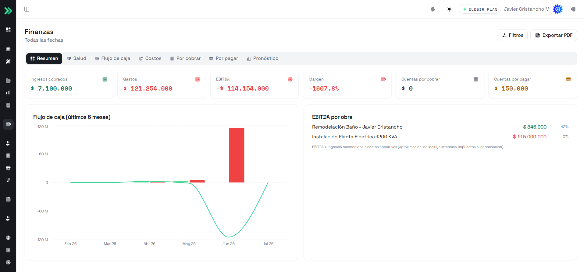Select the highlighted wallet sidebar icon
Viewport: 584px width, 272px height.
click(x=8, y=124)
